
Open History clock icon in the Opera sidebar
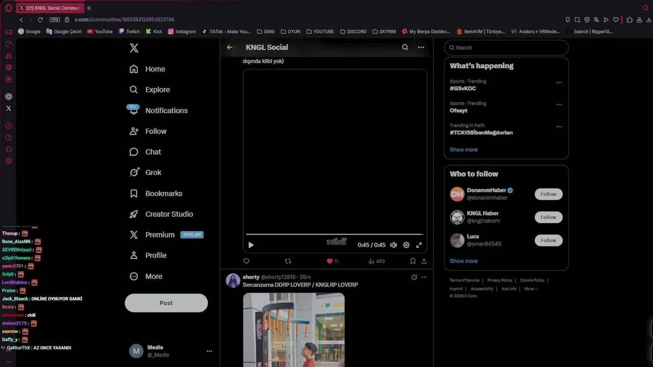coord(9,138)
